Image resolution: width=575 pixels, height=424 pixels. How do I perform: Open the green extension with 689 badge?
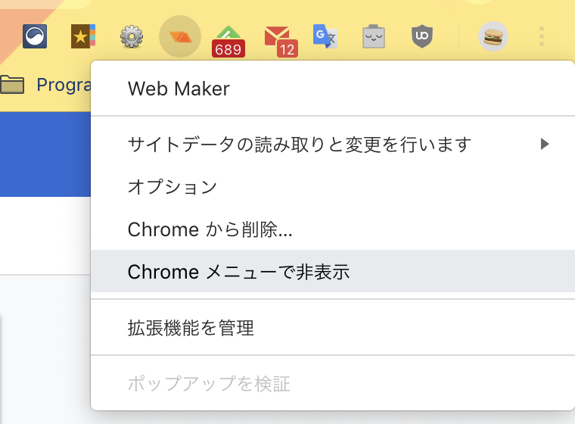(228, 41)
